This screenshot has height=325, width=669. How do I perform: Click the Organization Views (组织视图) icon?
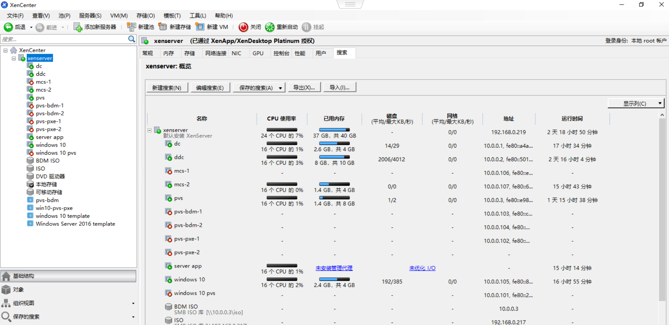6,303
